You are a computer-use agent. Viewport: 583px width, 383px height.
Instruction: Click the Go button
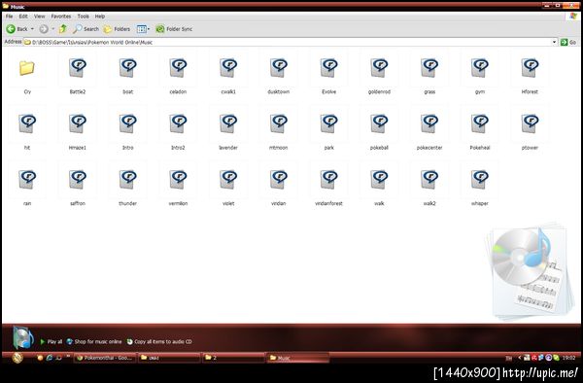[x=568, y=43]
